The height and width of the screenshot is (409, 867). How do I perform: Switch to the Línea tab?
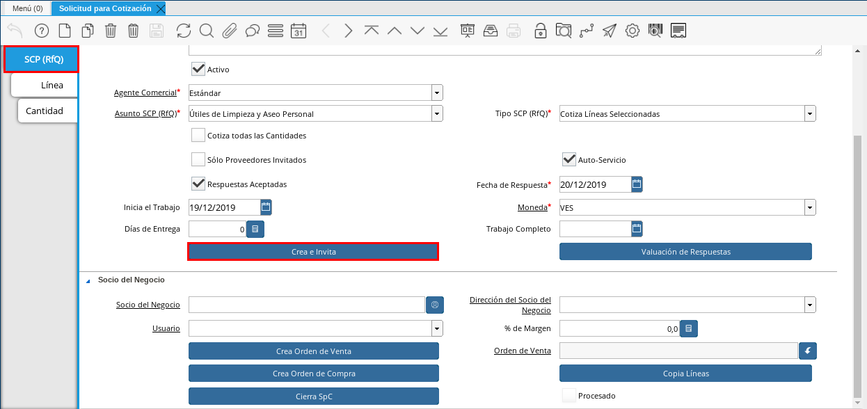click(51, 86)
